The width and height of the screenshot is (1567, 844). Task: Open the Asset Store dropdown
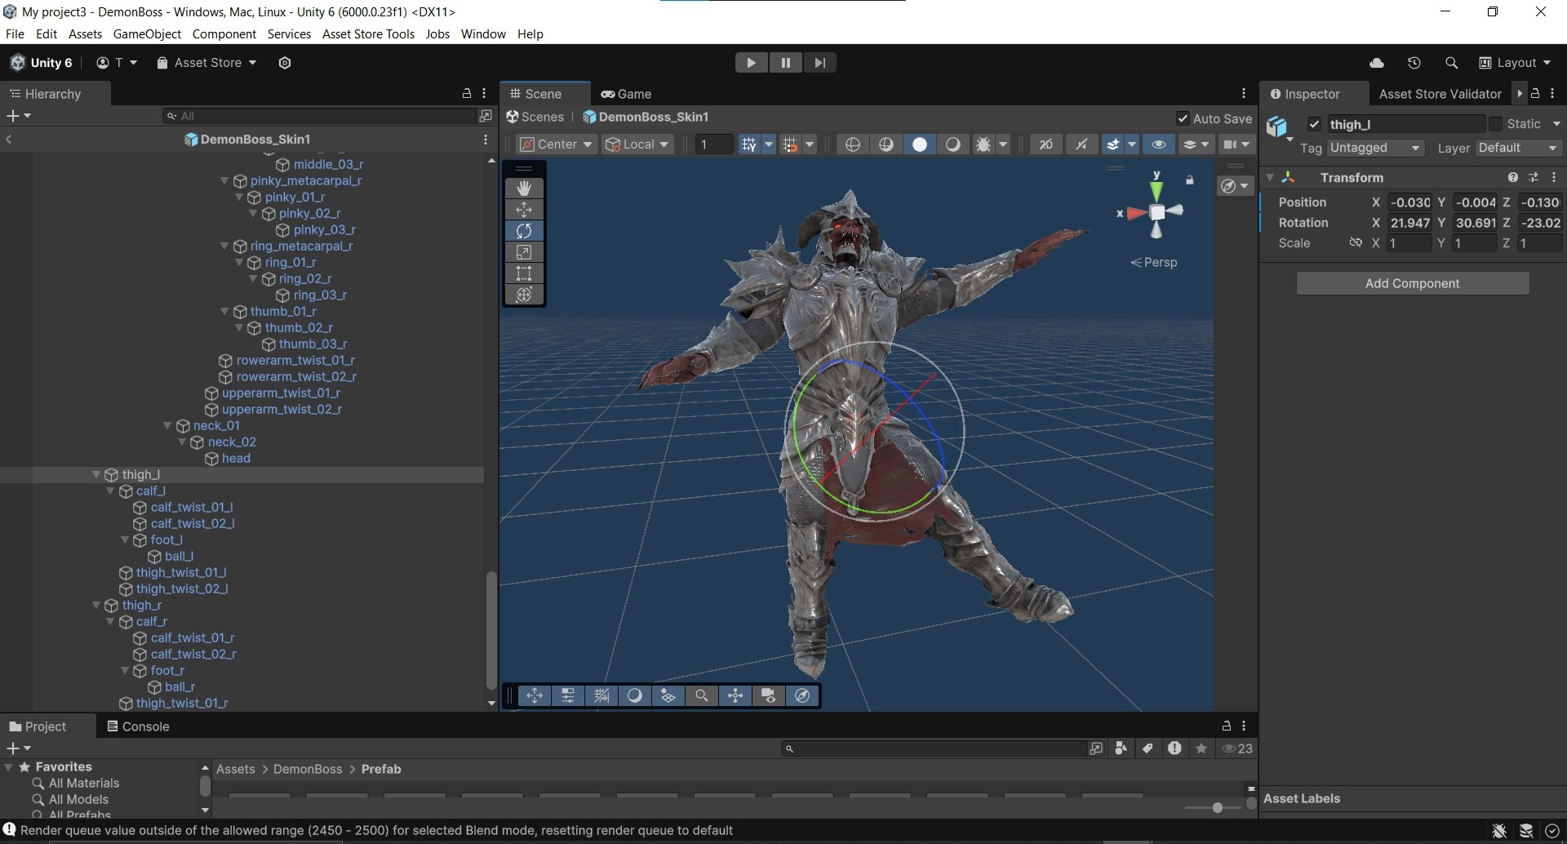(x=206, y=63)
